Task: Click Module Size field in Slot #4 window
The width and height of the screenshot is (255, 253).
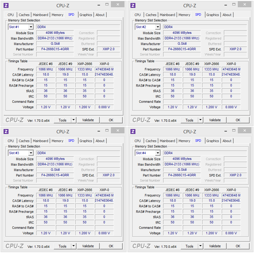Action: [182, 159]
